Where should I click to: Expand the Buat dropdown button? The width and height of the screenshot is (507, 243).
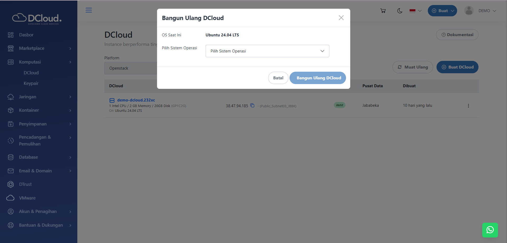pyautogui.click(x=442, y=11)
